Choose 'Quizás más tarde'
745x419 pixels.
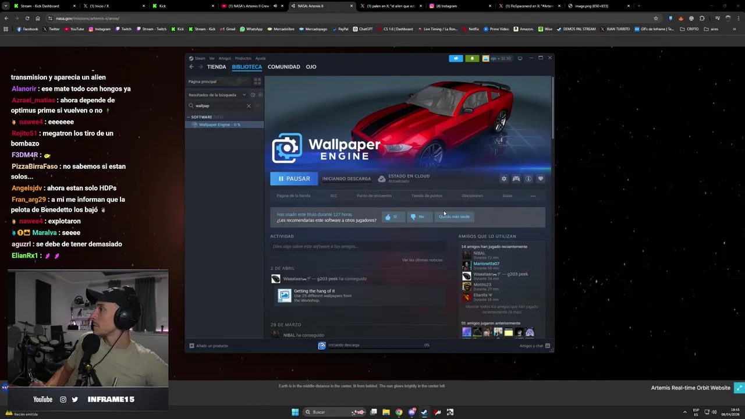(x=454, y=216)
